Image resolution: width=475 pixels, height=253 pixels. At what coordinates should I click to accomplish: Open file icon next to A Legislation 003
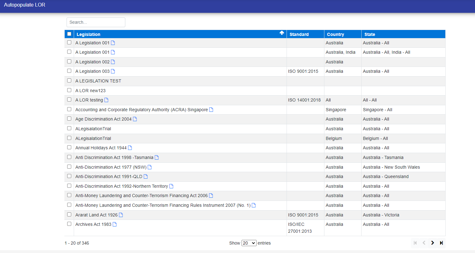click(x=113, y=71)
